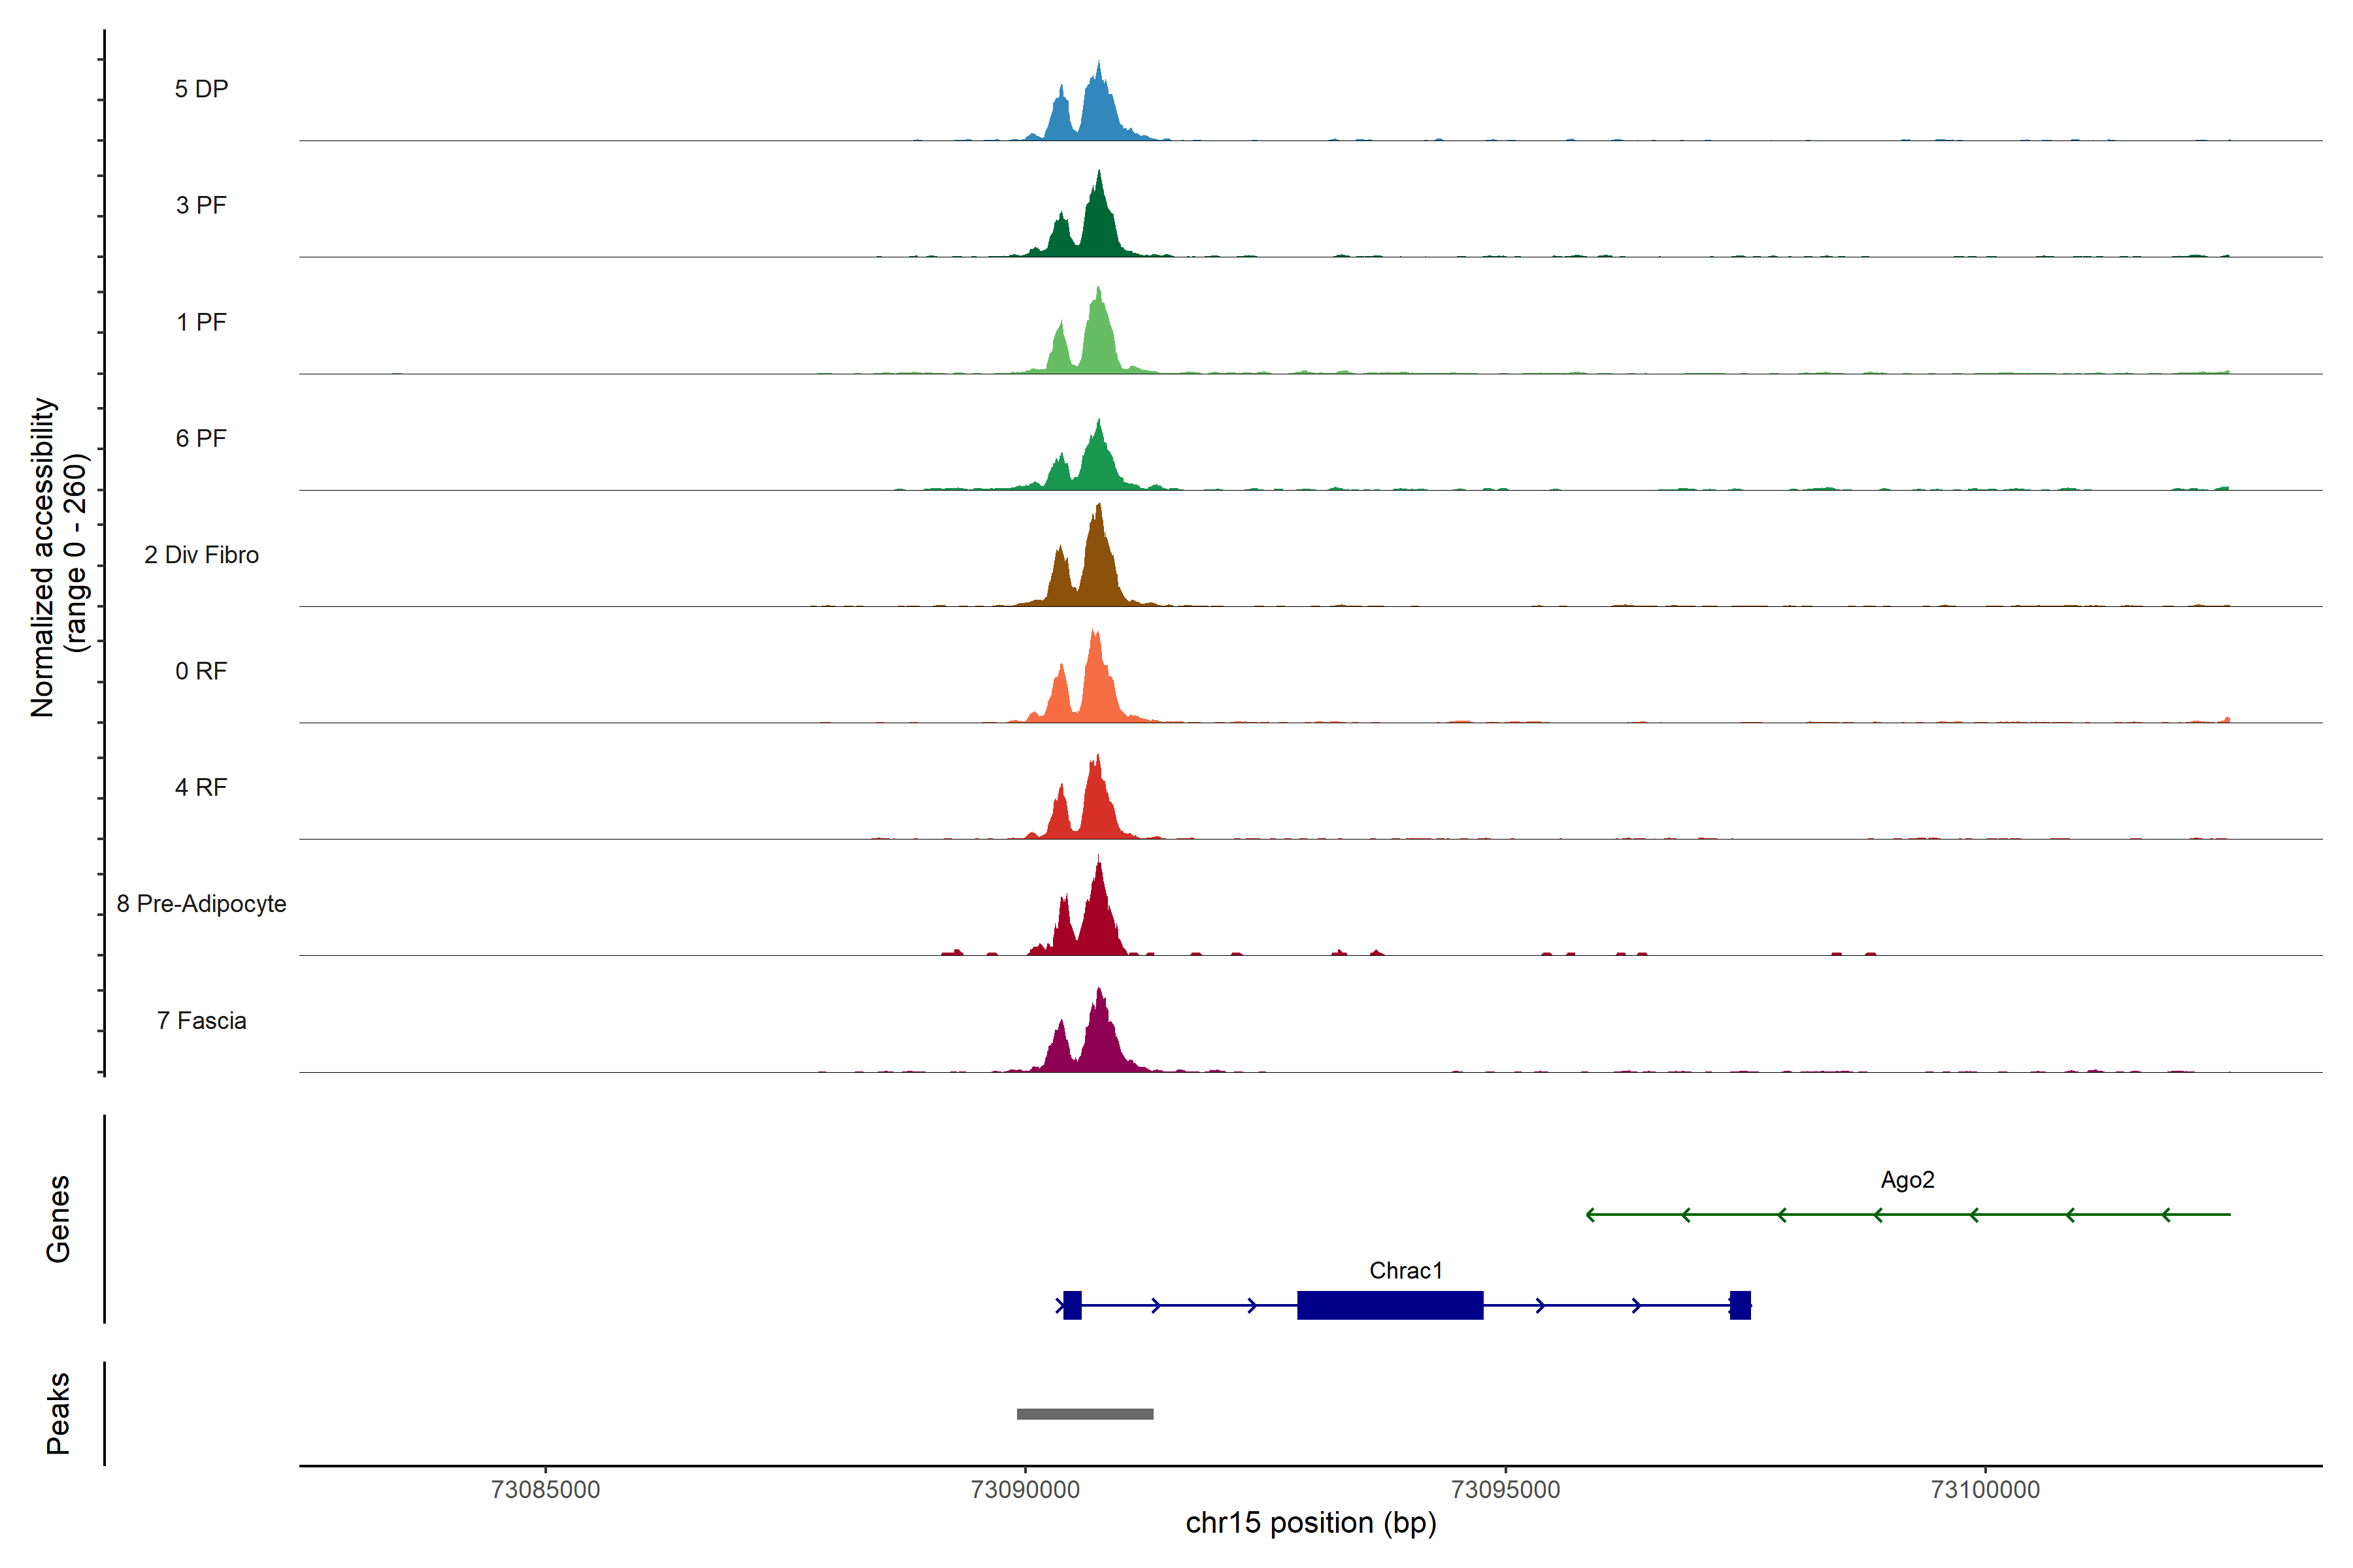Click the large Chrac1 exon box
2353x1568 pixels.
click(x=1390, y=1305)
